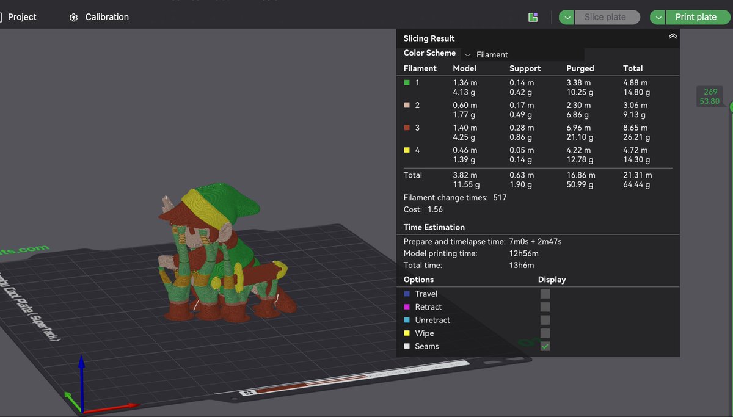Click the 'Cost: 1.56' text
The image size is (733, 417).
423,209
